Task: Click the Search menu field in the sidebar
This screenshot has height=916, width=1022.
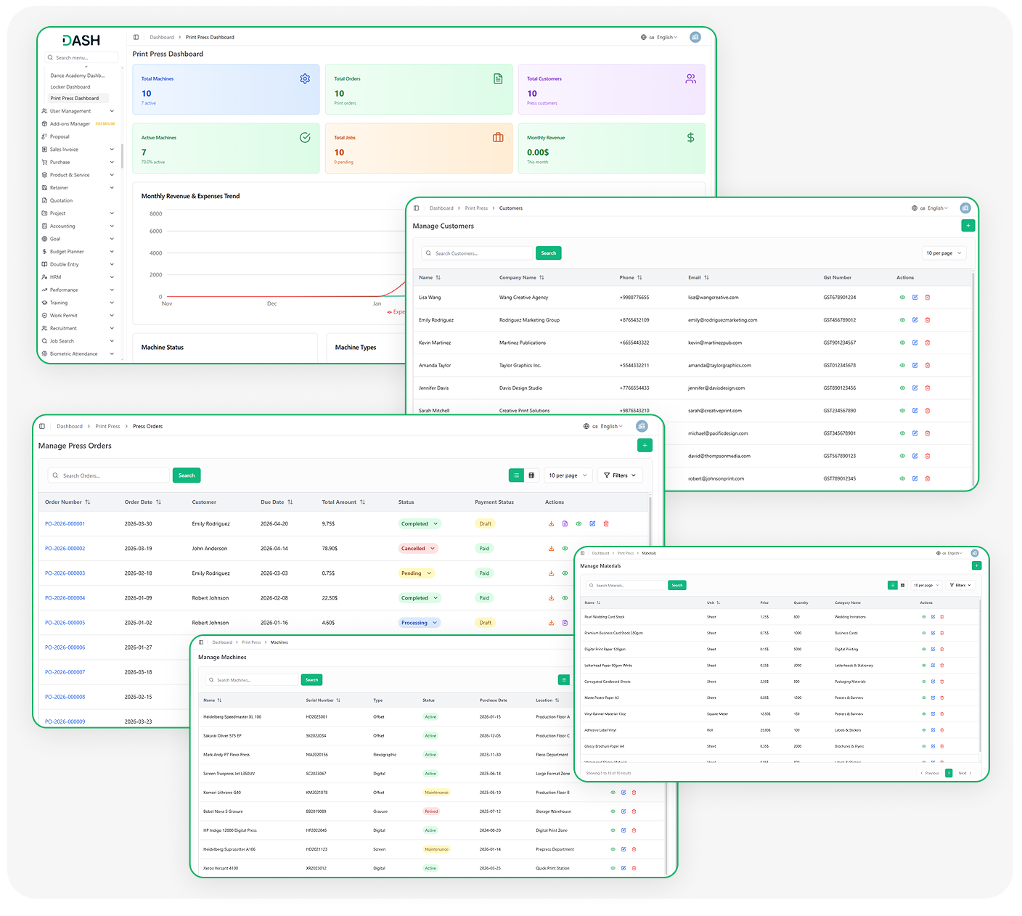Action: pos(81,57)
